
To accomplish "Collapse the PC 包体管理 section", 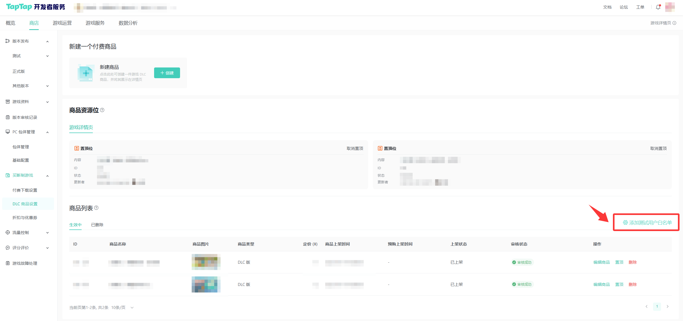I will (x=47, y=132).
